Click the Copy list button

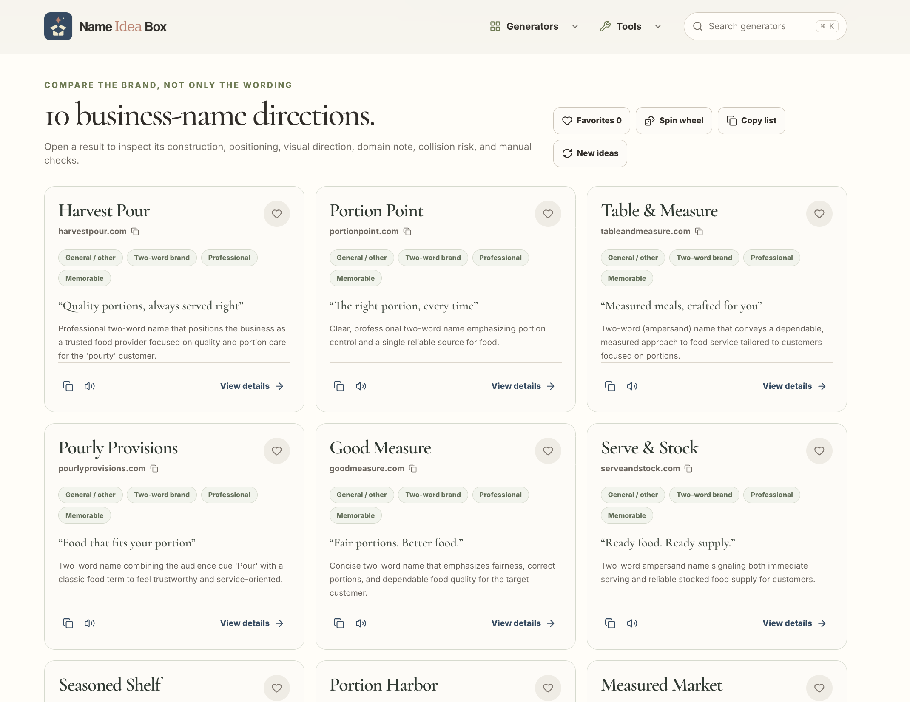tap(751, 121)
